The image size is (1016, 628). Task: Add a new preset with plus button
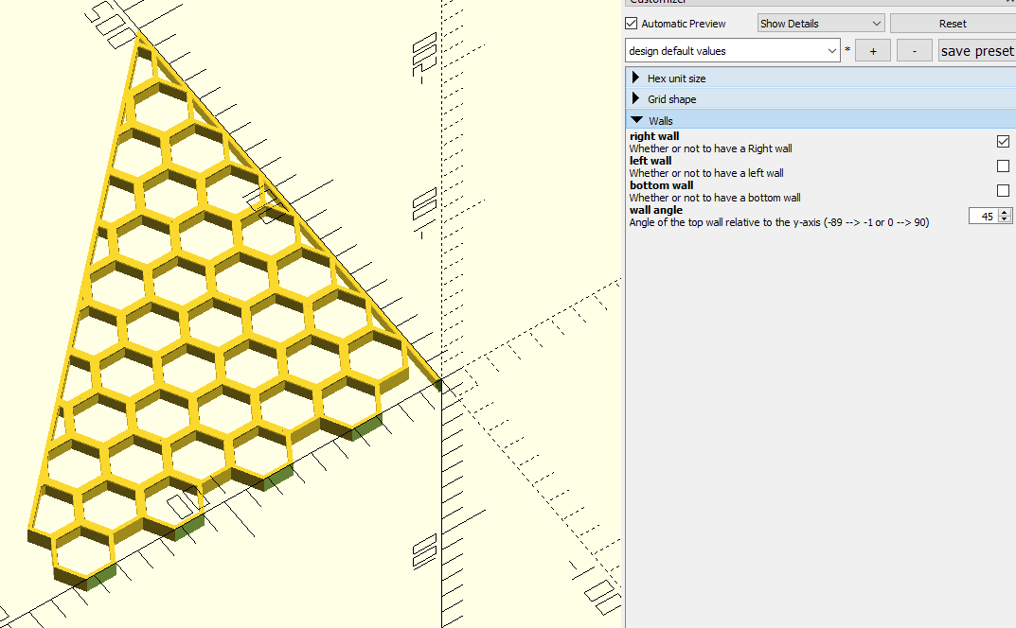pyautogui.click(x=873, y=50)
